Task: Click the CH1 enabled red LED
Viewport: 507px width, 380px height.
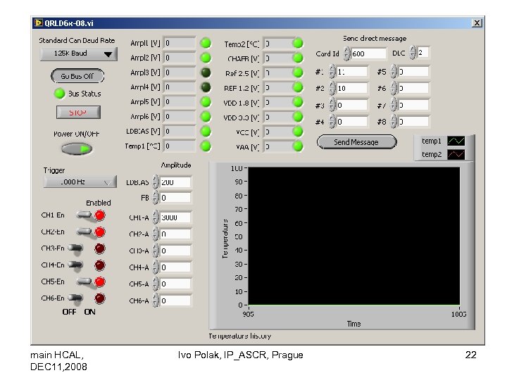Action: click(100, 215)
